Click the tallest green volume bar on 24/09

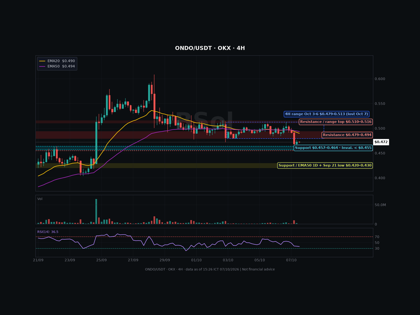(x=96, y=211)
